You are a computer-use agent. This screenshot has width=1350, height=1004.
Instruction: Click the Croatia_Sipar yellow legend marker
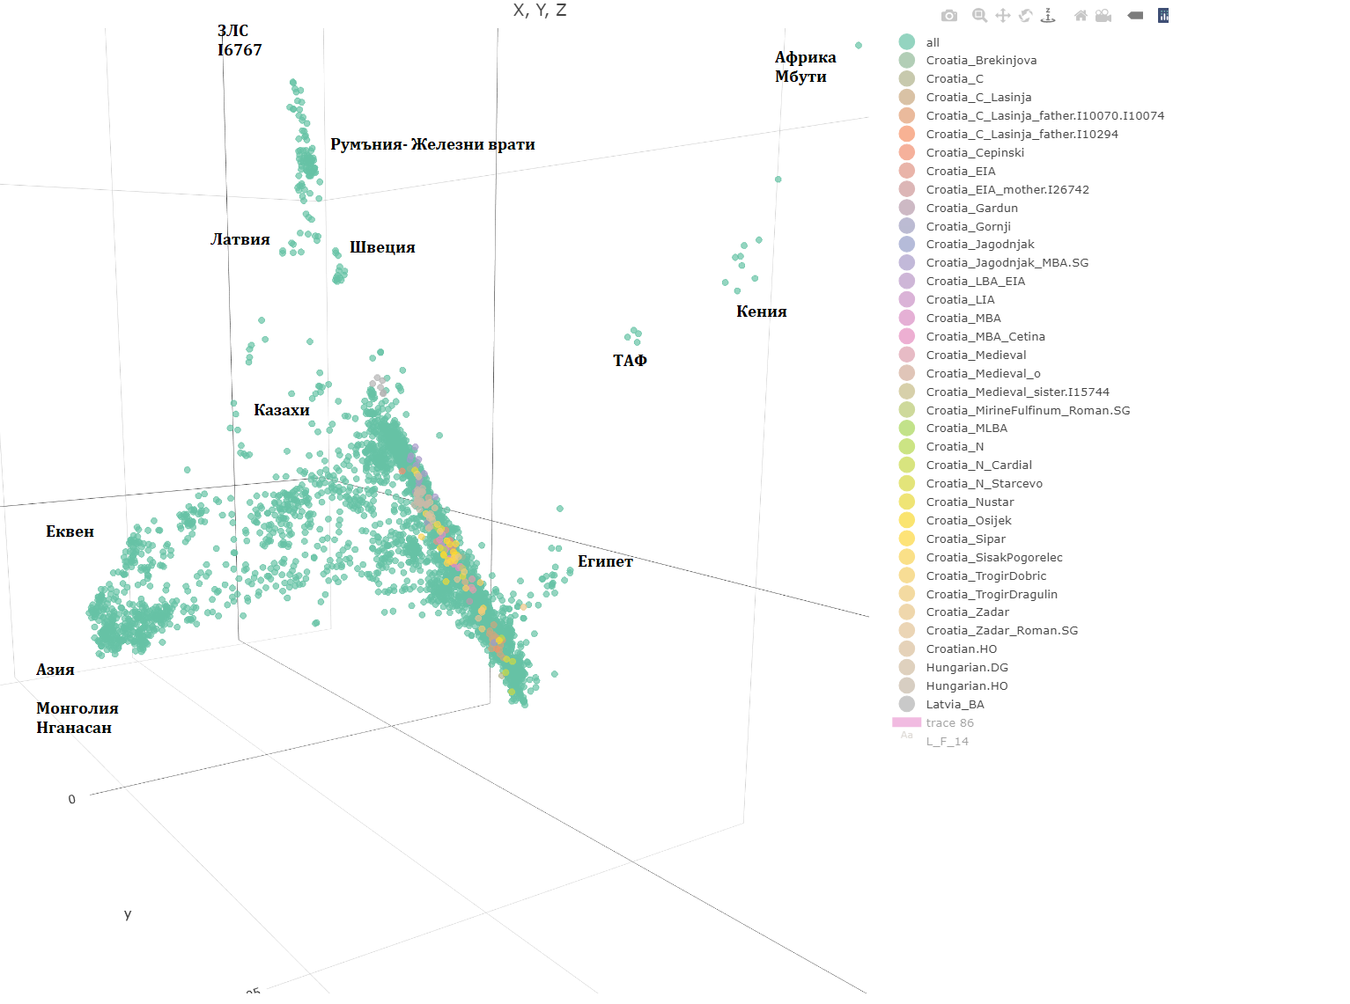point(907,539)
